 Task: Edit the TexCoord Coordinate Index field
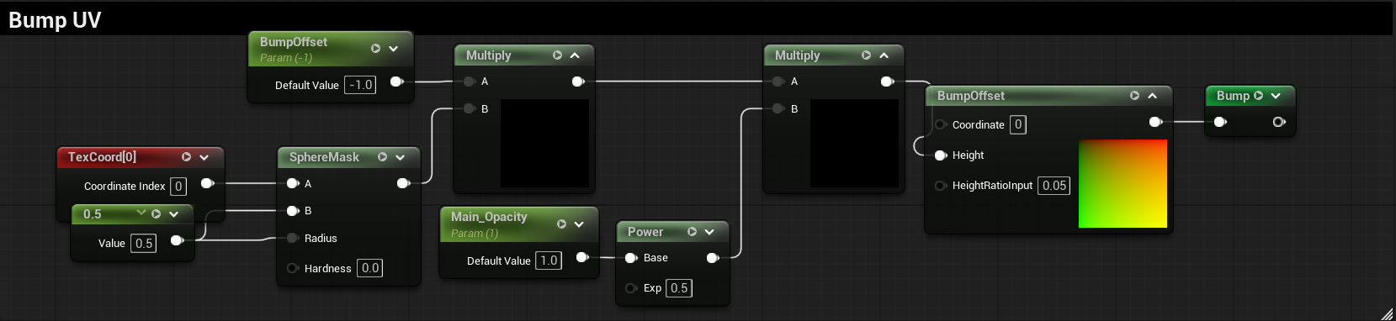[x=178, y=186]
